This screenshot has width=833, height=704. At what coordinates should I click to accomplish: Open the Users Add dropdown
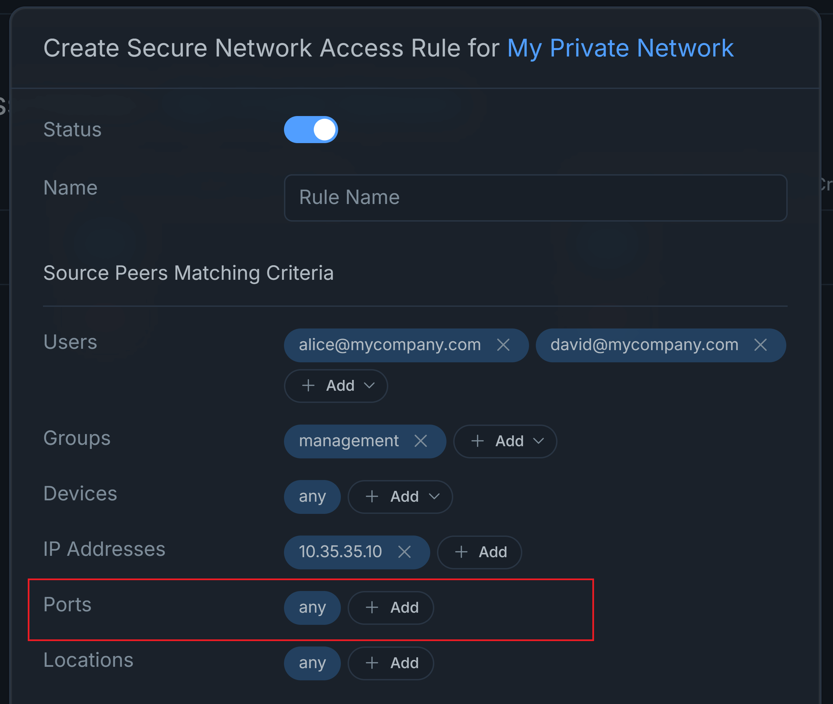[x=336, y=386]
